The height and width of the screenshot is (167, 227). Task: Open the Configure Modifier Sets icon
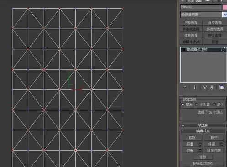click(x=222, y=87)
